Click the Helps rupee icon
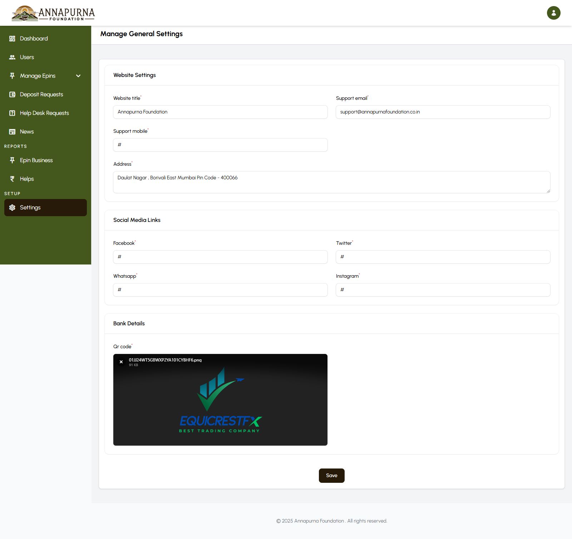Viewport: 572px width, 539px height. click(x=12, y=179)
